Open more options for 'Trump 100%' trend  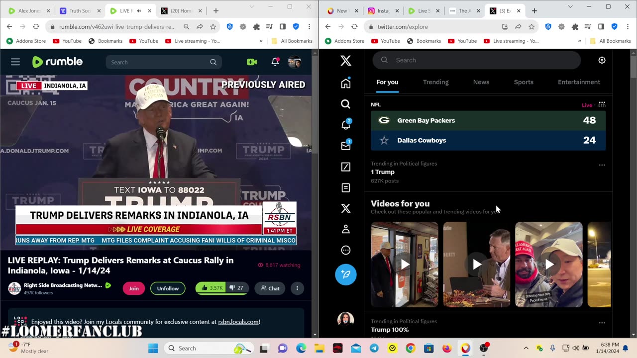tap(602, 323)
